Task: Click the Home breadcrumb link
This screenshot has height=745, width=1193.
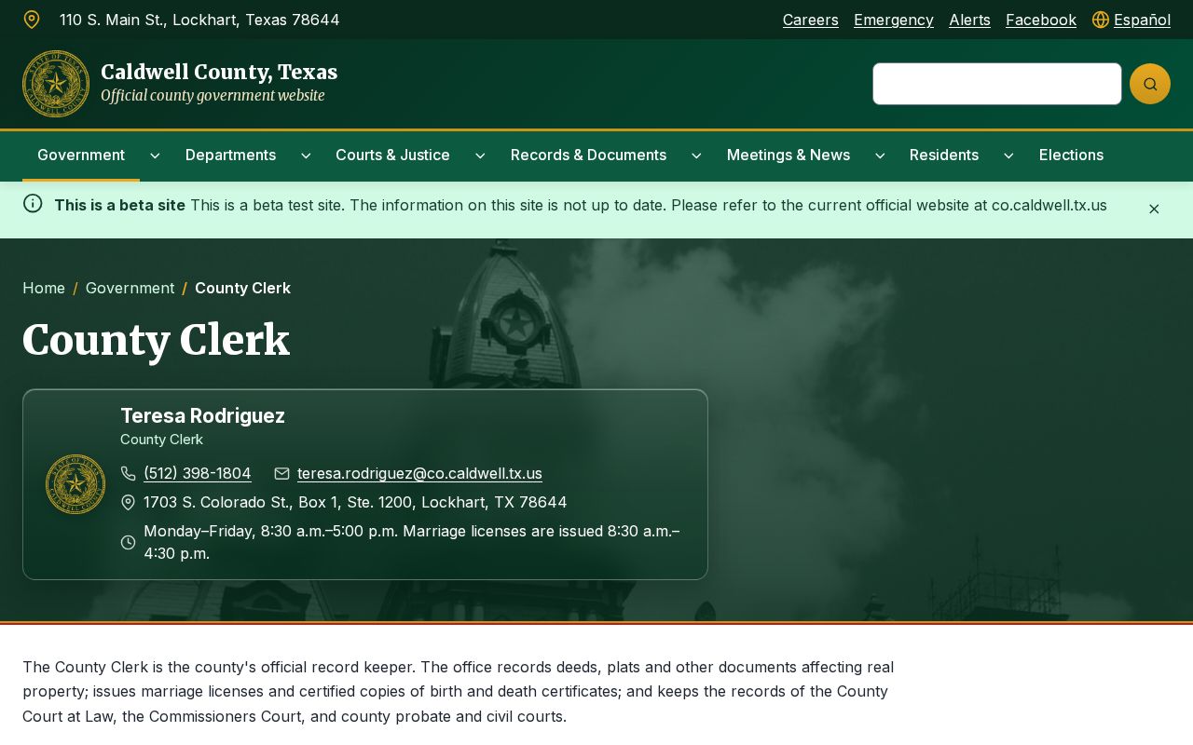Action: [x=44, y=289]
